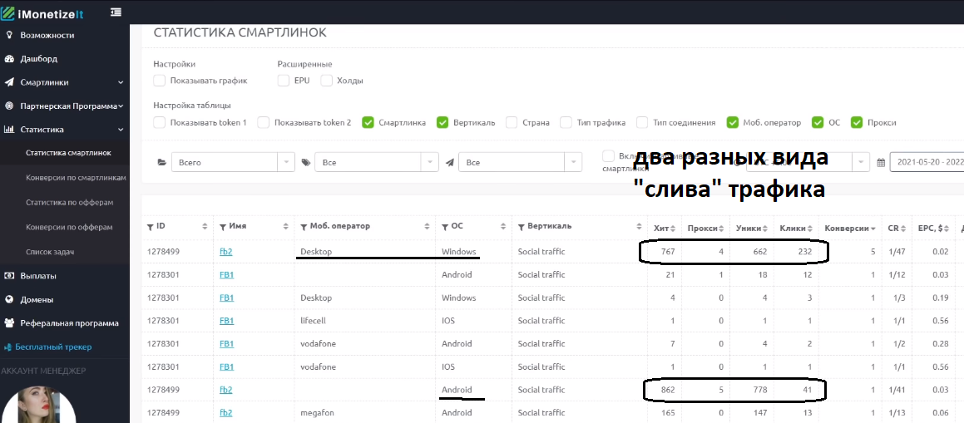Viewport: 964px width, 423px height.
Task: Click the money icon beside Выплаты
Action: tap(9, 276)
